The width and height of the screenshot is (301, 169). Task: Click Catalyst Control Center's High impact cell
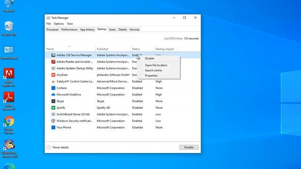pos(159,81)
